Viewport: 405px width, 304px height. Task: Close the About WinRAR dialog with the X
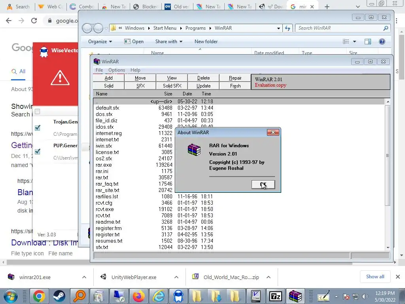point(273,132)
